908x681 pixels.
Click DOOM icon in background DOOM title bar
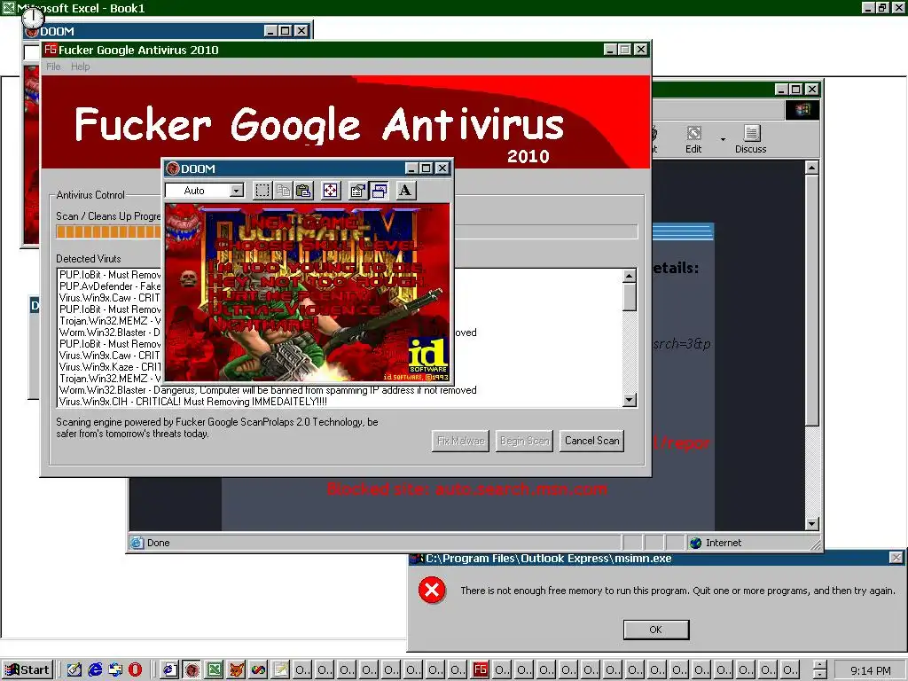pyautogui.click(x=33, y=31)
